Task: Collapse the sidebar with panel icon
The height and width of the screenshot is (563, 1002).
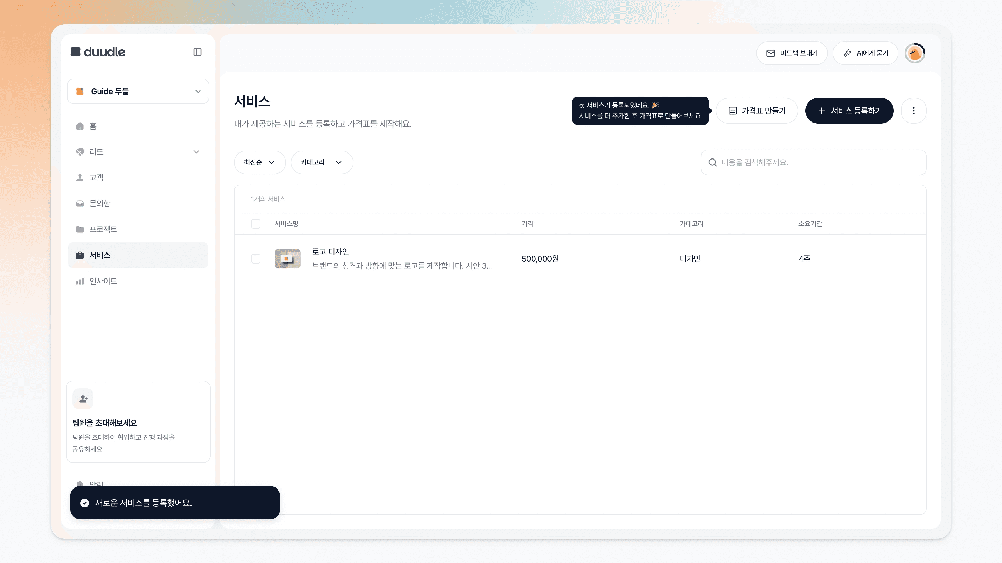Action: pyautogui.click(x=198, y=52)
